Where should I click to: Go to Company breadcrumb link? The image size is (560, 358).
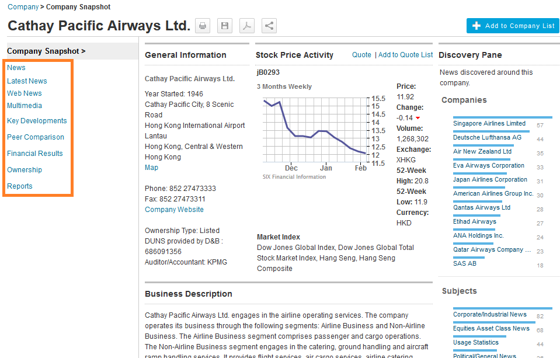coord(23,7)
